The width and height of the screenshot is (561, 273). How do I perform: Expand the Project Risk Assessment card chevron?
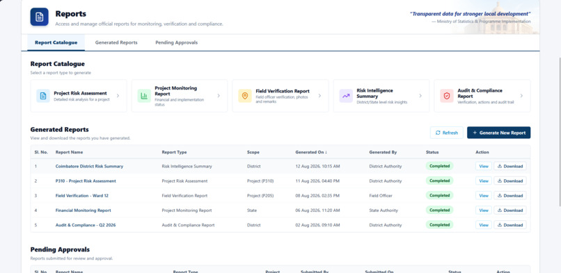(118, 96)
